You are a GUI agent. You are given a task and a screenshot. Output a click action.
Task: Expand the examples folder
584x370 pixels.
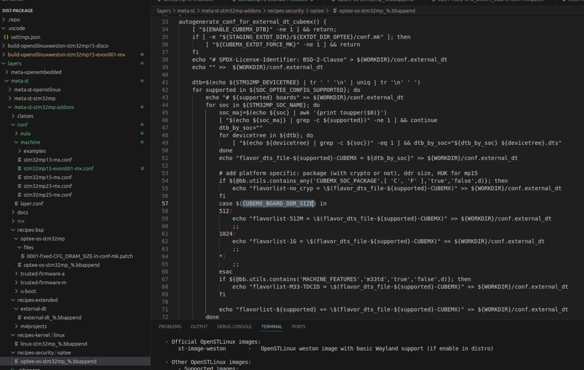[x=20, y=151]
